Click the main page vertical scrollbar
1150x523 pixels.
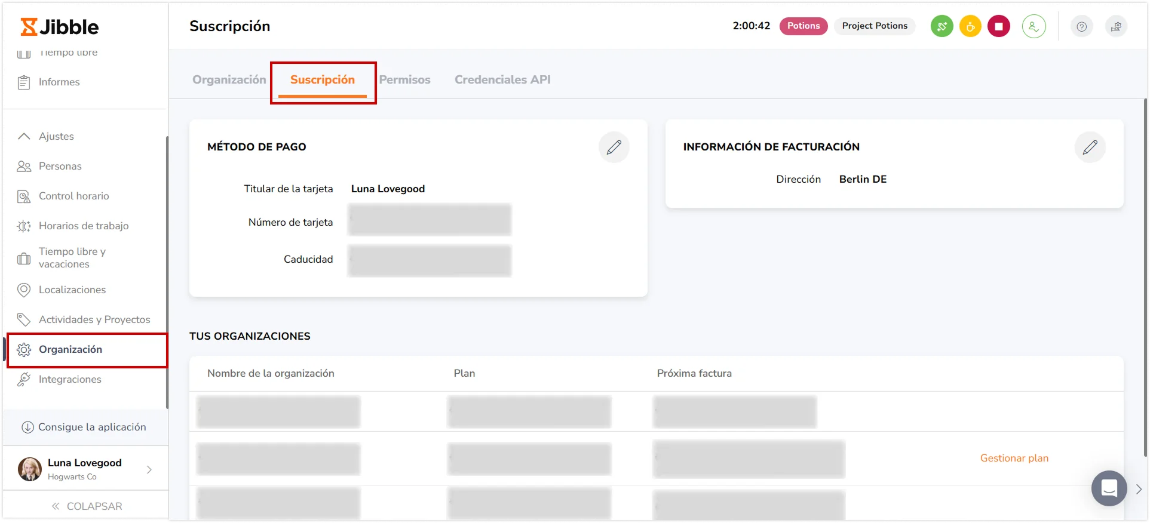(1145, 278)
